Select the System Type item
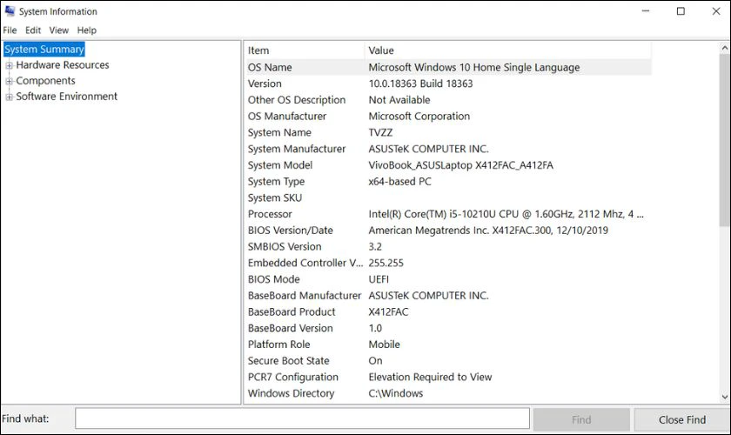 click(276, 181)
